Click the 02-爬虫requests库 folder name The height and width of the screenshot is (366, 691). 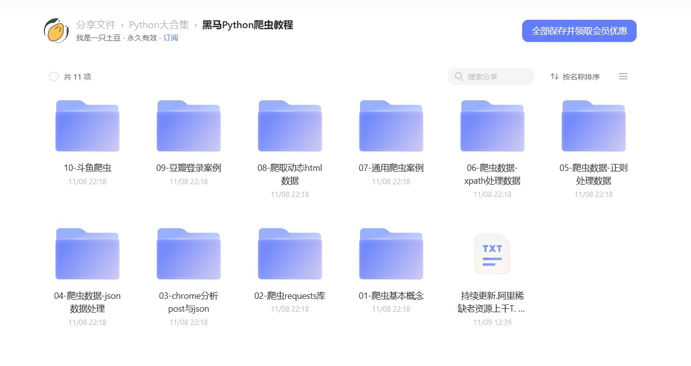point(290,296)
